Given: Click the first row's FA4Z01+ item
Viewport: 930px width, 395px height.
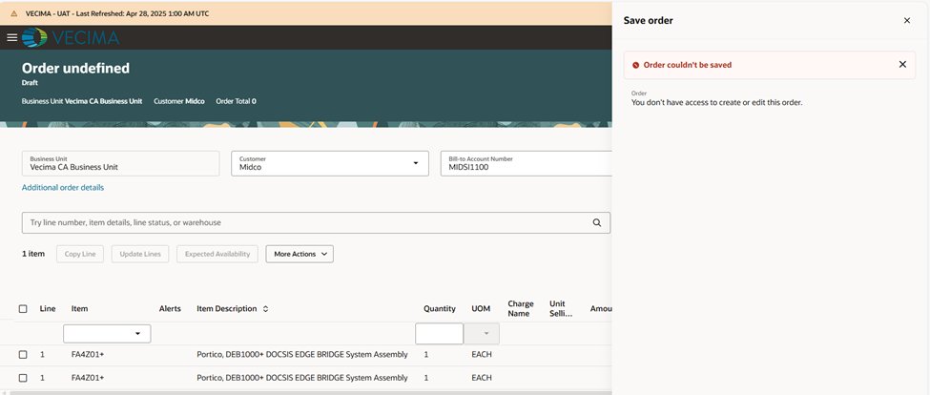Looking at the screenshot, I should (87, 355).
